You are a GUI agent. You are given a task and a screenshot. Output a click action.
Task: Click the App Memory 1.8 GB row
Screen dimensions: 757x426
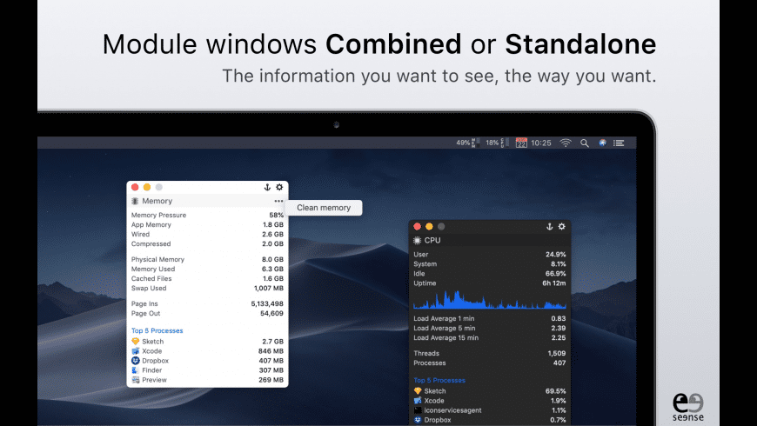(207, 224)
